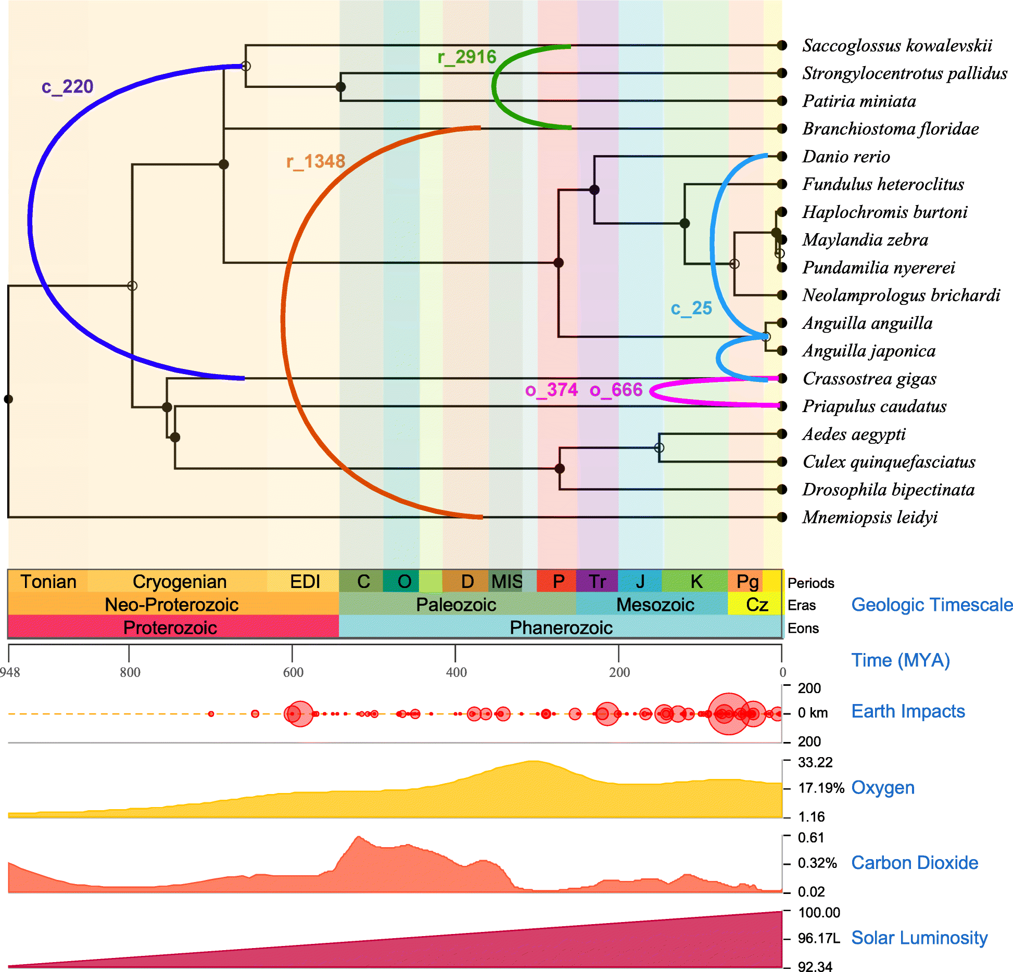The width and height of the screenshot is (1013, 972).
Task: Click the c_25 light blue arc label
Action: coord(691,309)
